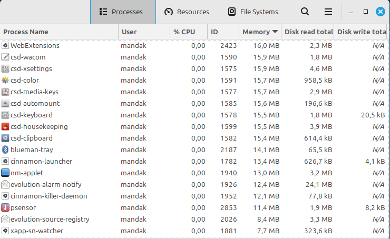Click the csd-color colorful icon
This screenshot has height=239, width=390.
(x=5, y=80)
